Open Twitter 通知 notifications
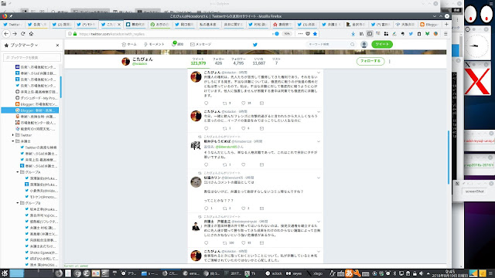 click(x=177, y=45)
